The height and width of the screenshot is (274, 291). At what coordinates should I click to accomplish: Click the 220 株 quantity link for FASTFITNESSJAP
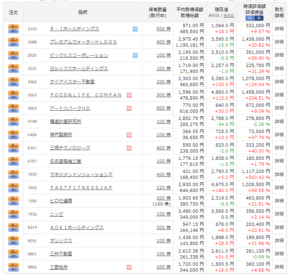pyautogui.click(x=163, y=188)
